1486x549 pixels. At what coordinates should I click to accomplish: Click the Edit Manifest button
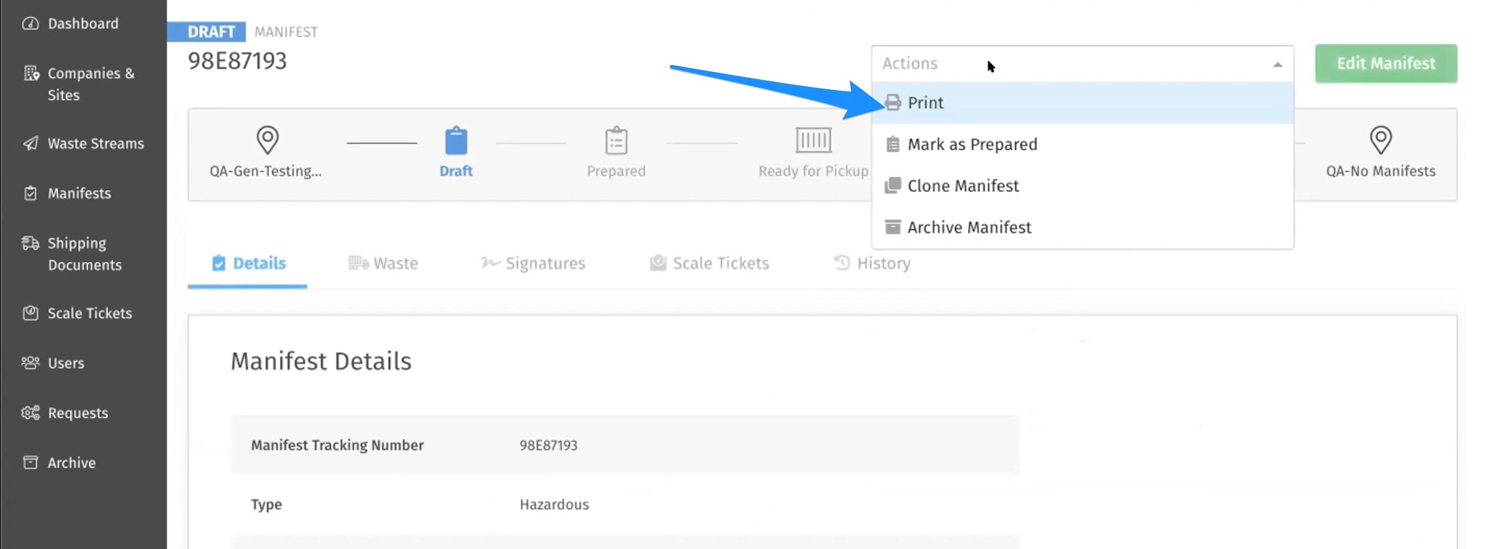pos(1386,63)
